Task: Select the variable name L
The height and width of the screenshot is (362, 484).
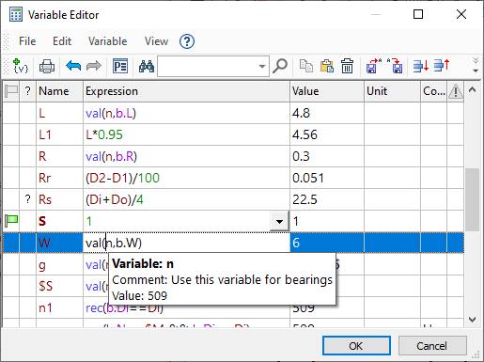Action: [x=42, y=113]
